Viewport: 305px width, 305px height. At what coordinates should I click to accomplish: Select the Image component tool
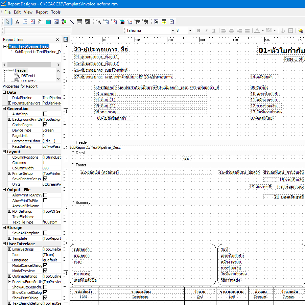[56, 22]
